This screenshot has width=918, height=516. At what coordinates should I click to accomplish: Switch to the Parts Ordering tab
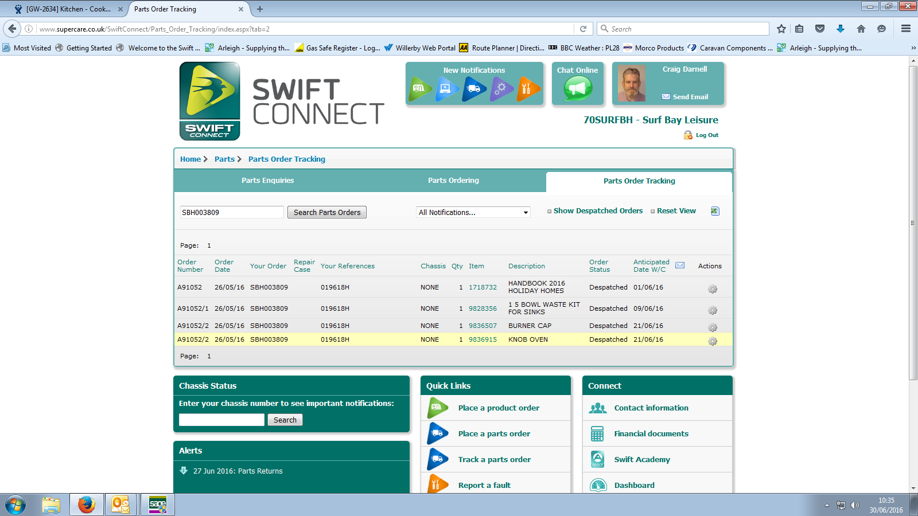[x=453, y=181]
